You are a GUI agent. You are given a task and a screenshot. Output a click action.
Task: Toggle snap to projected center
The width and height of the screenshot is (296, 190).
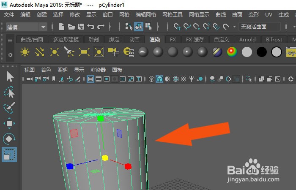coord(206,27)
